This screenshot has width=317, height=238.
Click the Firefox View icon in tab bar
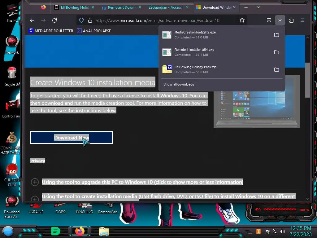(43, 7)
